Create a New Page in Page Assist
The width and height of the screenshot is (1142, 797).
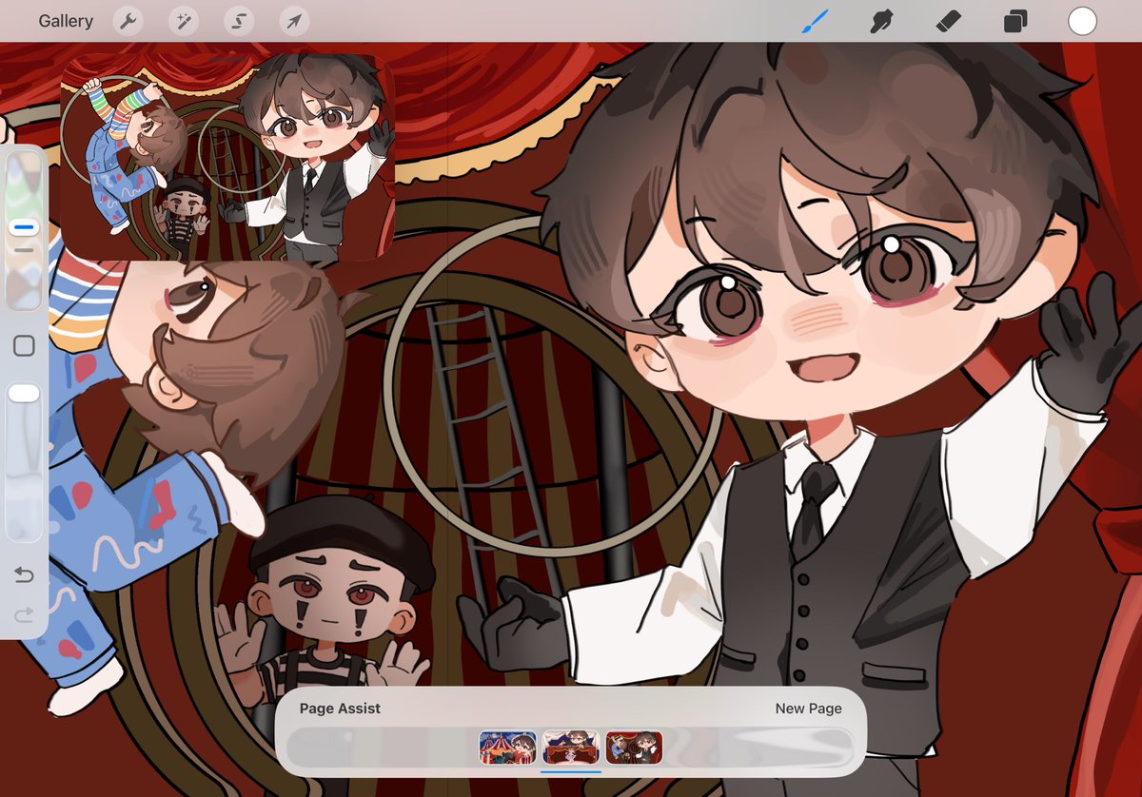(x=808, y=709)
